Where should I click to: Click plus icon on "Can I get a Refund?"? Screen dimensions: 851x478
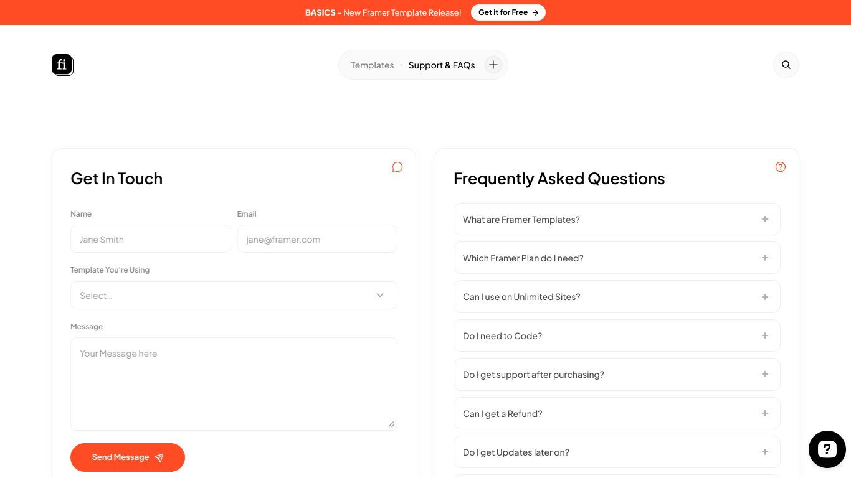[x=765, y=413]
